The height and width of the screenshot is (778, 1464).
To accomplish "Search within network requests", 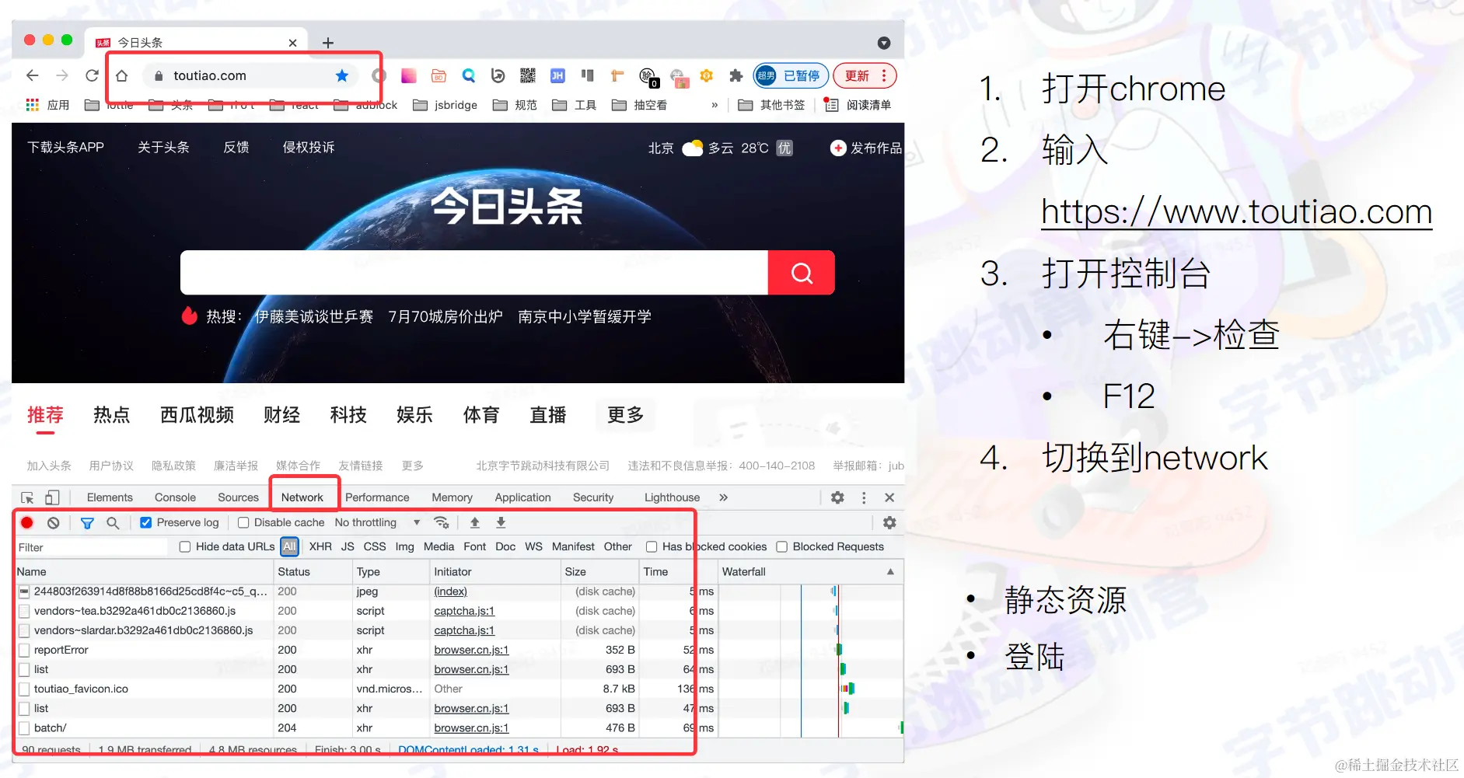I will pyautogui.click(x=114, y=522).
